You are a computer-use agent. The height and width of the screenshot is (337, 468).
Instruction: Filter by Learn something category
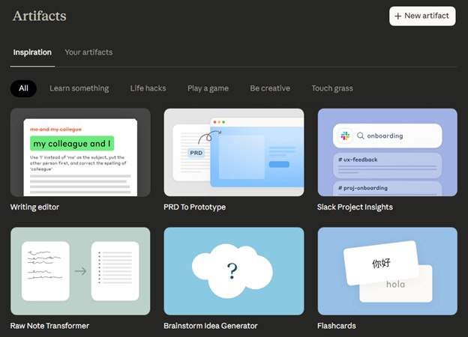[79, 88]
